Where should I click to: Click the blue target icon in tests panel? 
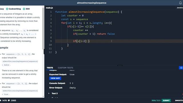pos(181,68)
